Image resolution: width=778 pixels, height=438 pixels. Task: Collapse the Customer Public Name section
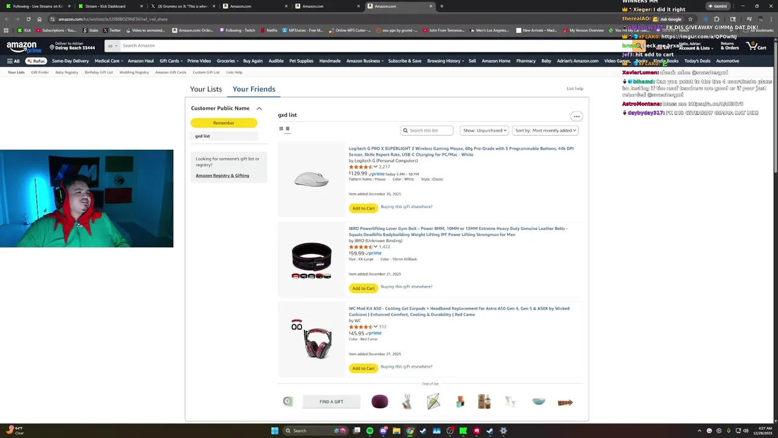(259, 108)
